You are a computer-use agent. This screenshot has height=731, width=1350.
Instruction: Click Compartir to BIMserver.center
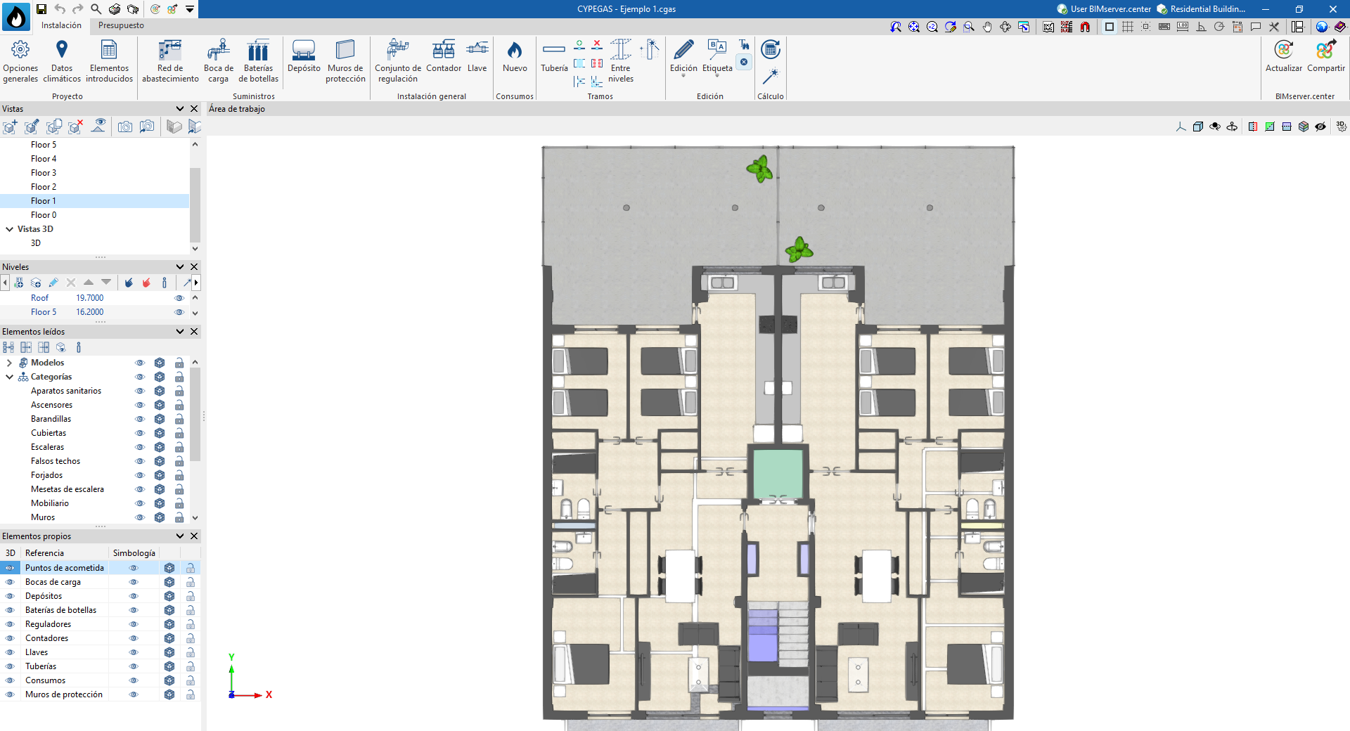pos(1326,56)
